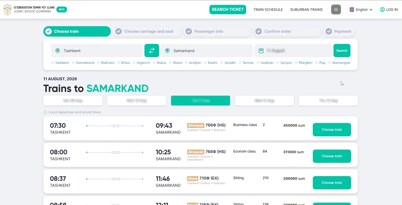
Task: Click the user profile icon by LOG IN
Action: pyautogui.click(x=382, y=10)
